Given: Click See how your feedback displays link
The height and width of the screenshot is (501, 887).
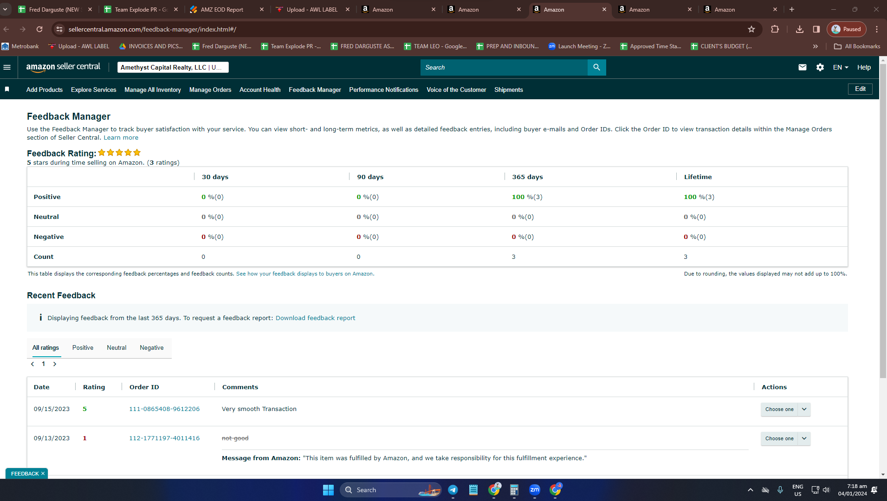Looking at the screenshot, I should tap(304, 274).
